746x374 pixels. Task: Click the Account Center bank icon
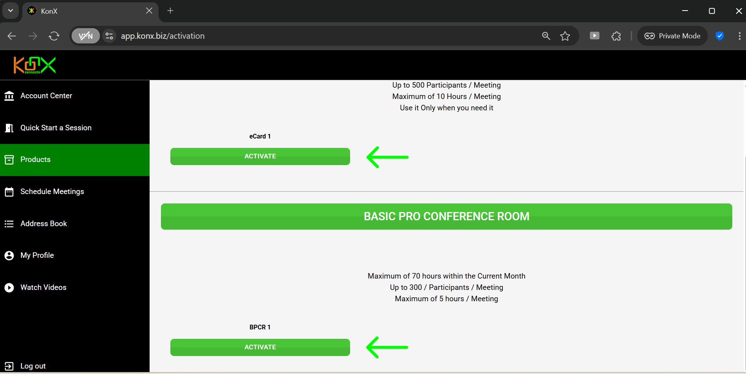pos(9,96)
